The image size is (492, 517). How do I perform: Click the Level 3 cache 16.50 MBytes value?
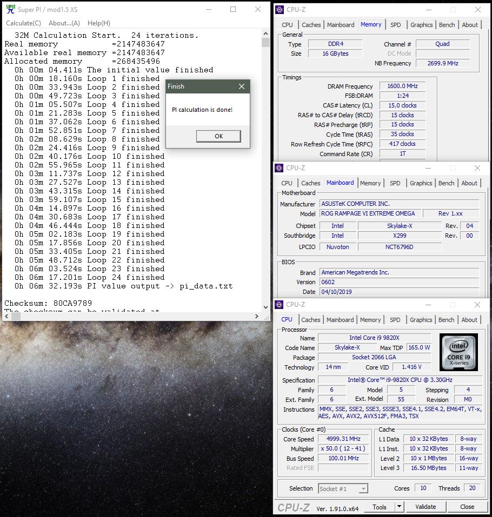coord(429,468)
